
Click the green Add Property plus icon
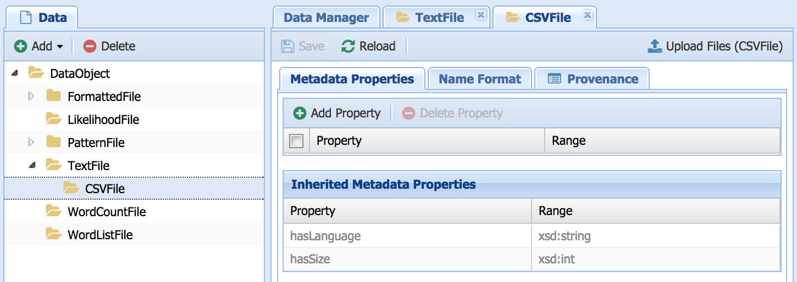[x=300, y=114]
